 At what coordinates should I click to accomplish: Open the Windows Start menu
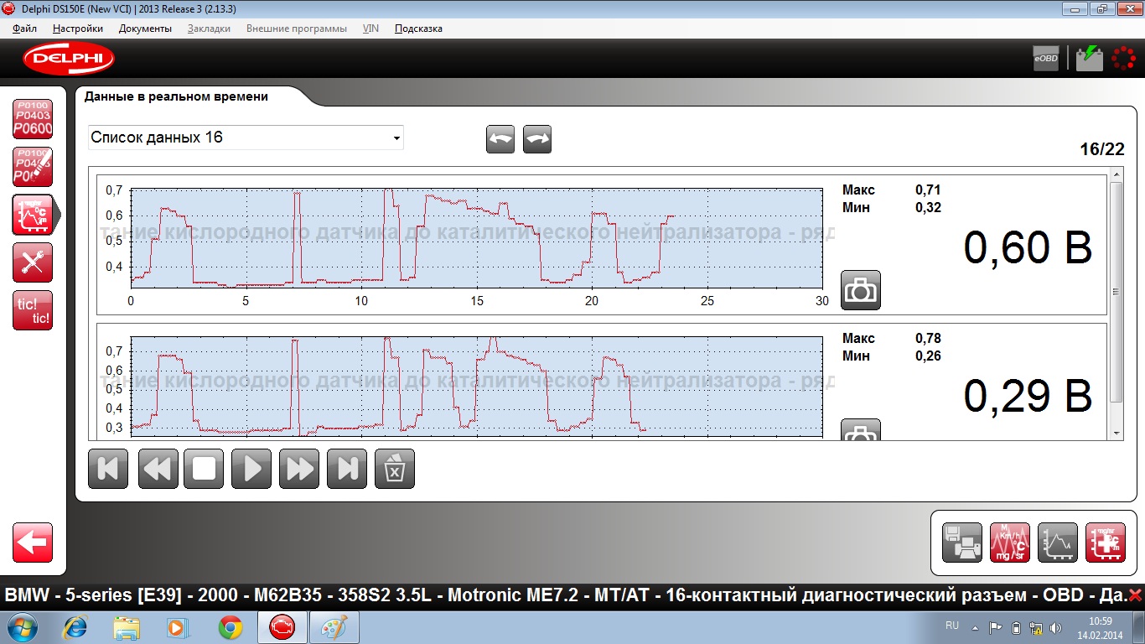tap(23, 627)
